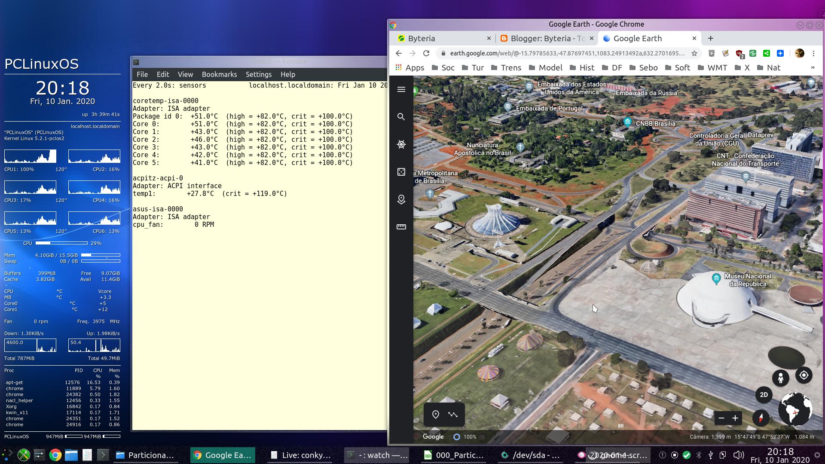825x464 pixels.
Task: Open Konsole Help menu
Action: coord(288,74)
